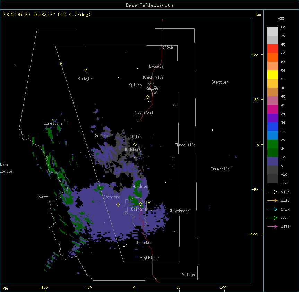Click the HighRiver label
Image resolution: width=299 pixels, height=292 pixels.
(x=149, y=258)
